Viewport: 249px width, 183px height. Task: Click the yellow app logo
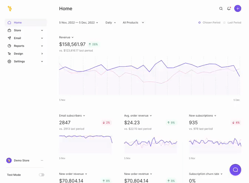10,9
